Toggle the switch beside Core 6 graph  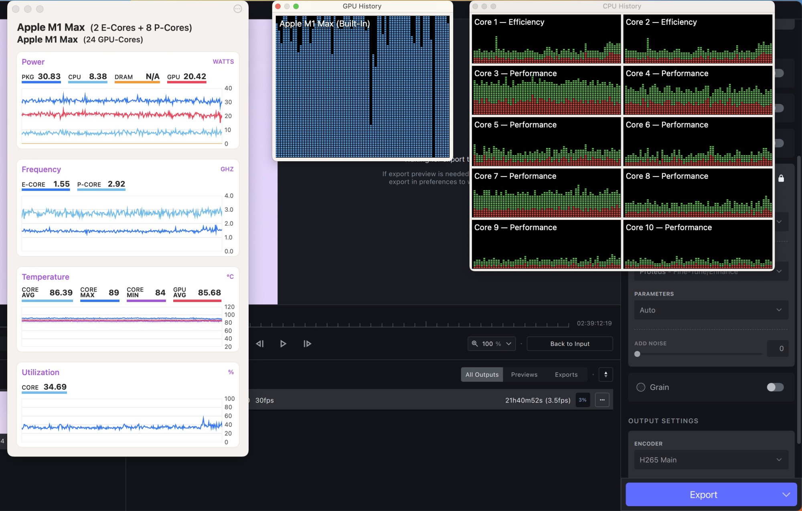pyautogui.click(x=780, y=143)
